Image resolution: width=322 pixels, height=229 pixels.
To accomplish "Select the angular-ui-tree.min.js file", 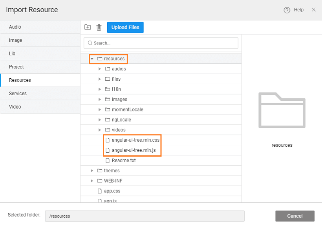I will pos(134,150).
